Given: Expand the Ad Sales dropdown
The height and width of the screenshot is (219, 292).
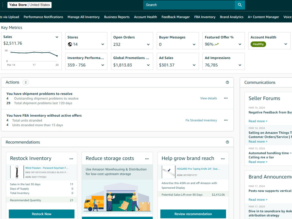Looking at the screenshot, I should coord(194,65).
